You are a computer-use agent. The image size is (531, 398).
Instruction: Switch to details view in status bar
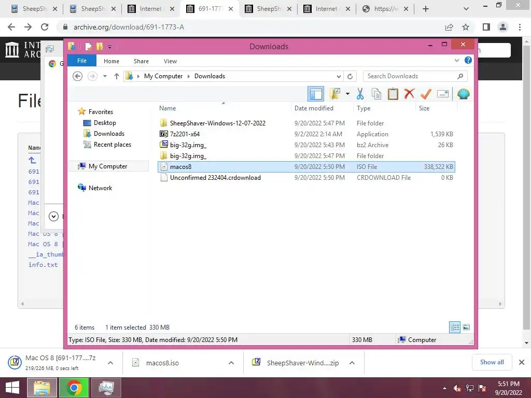tap(455, 328)
